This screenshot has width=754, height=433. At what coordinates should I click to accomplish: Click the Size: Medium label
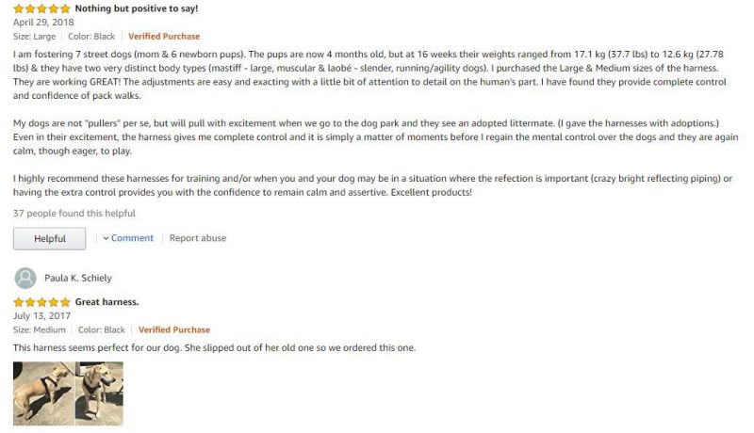click(40, 329)
